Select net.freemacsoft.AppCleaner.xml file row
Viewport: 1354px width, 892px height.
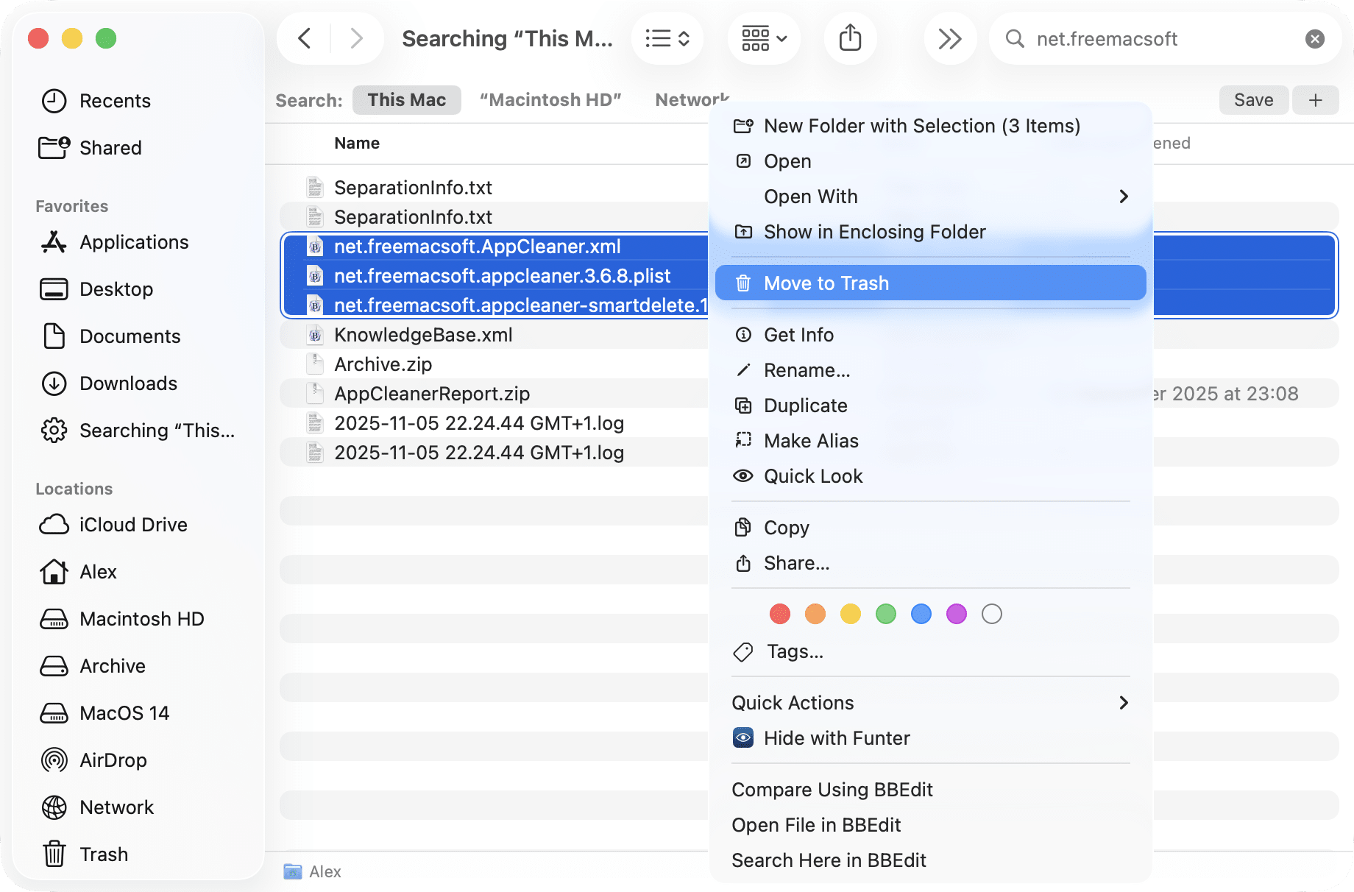tap(494, 247)
